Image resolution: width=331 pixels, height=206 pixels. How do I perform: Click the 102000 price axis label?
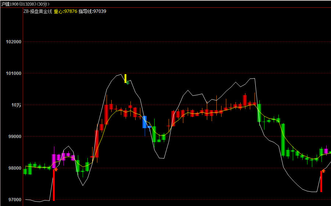point(14,42)
